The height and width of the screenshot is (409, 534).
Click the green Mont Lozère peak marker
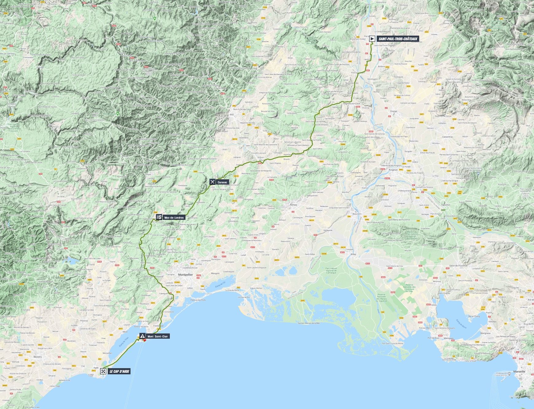pos(155,18)
